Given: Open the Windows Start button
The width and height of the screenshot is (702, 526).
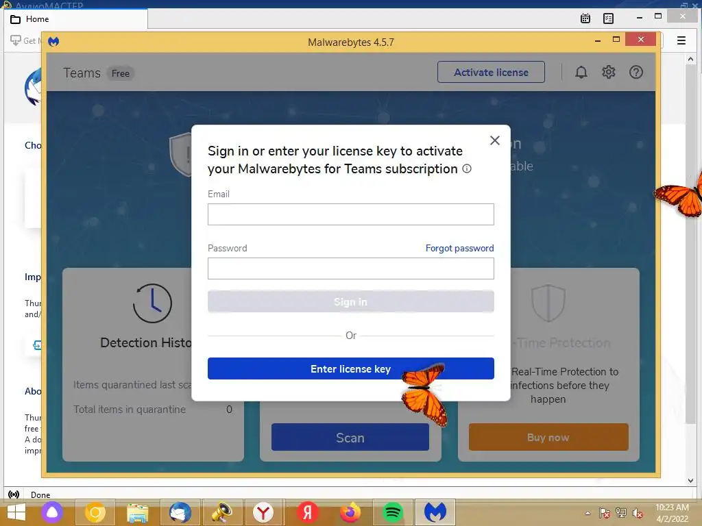Looking at the screenshot, I should pos(16,512).
